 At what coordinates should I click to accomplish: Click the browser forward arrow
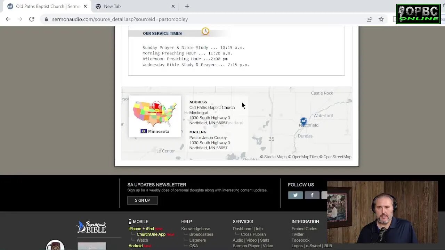click(x=20, y=19)
